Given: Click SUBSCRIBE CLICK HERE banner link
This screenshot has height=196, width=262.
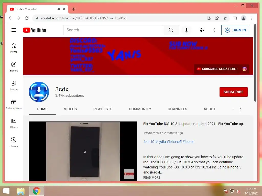Looking at the screenshot, I should click(x=217, y=69).
